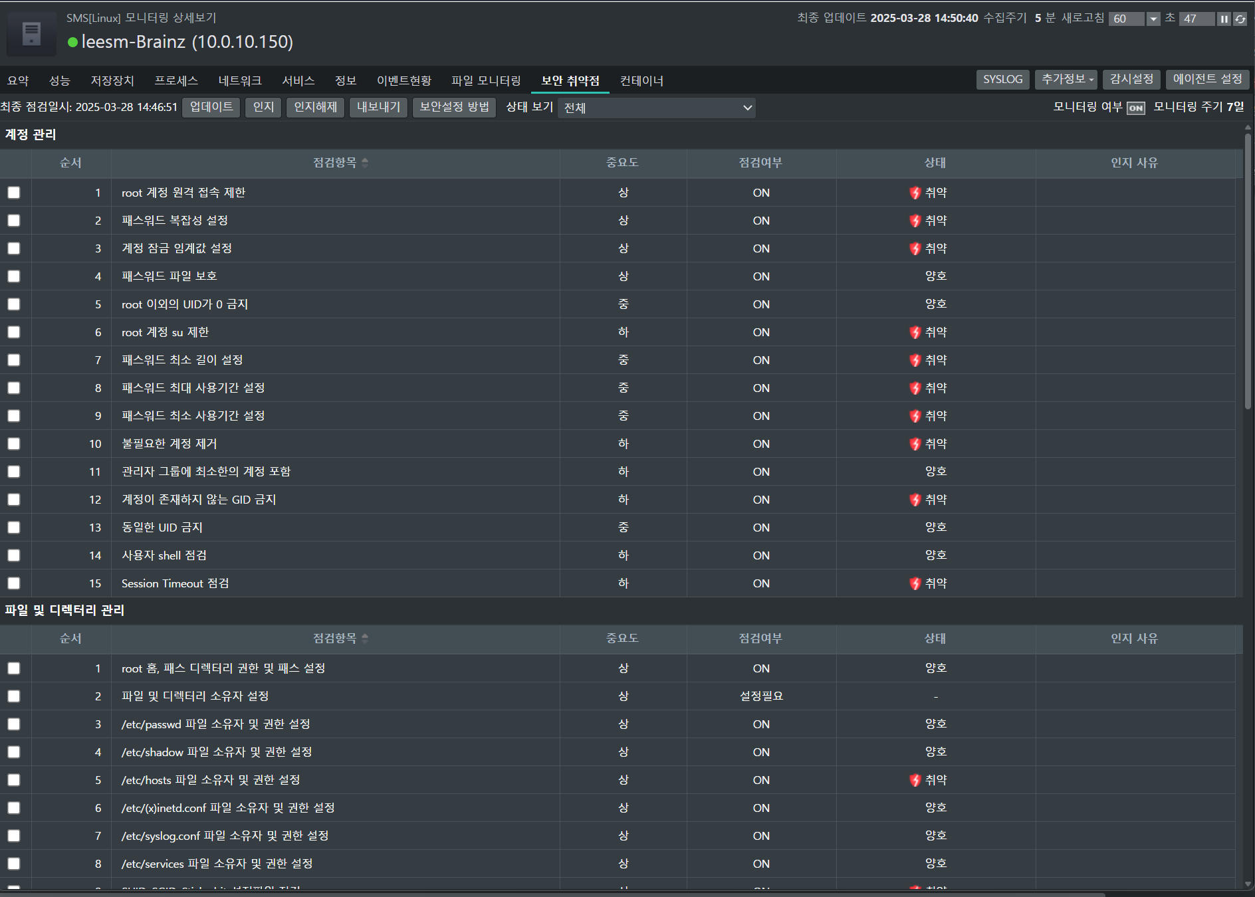Click the countdown seconds field showing 47
Image resolution: width=1255 pixels, height=897 pixels.
[1197, 19]
